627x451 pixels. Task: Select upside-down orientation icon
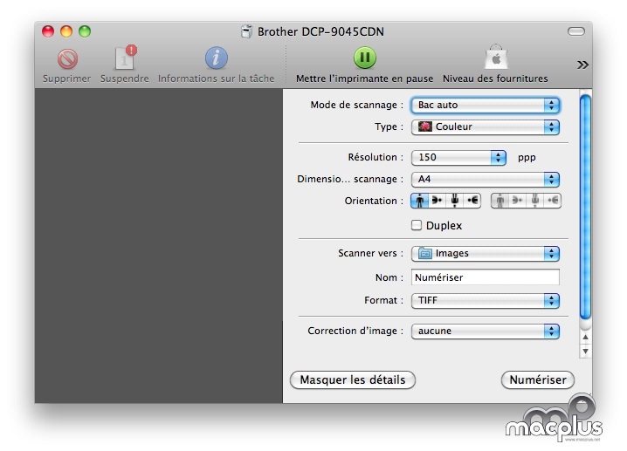click(455, 201)
